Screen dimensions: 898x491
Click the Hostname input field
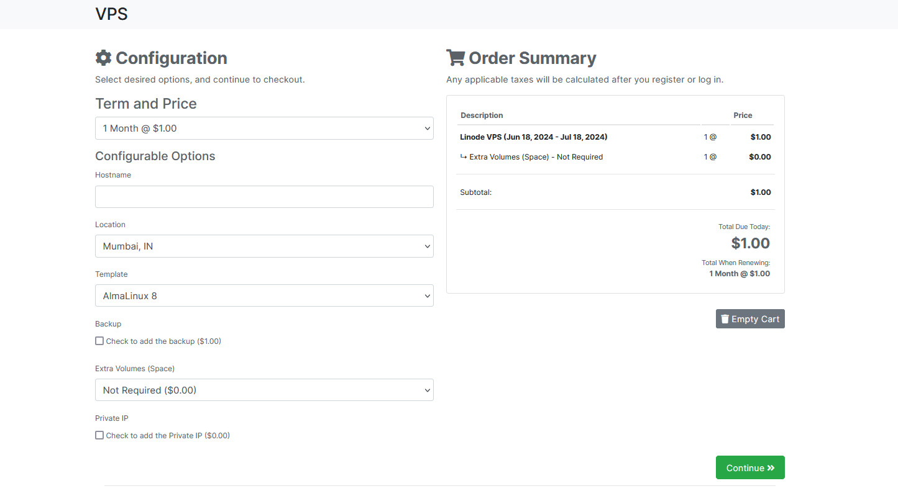[x=264, y=197]
